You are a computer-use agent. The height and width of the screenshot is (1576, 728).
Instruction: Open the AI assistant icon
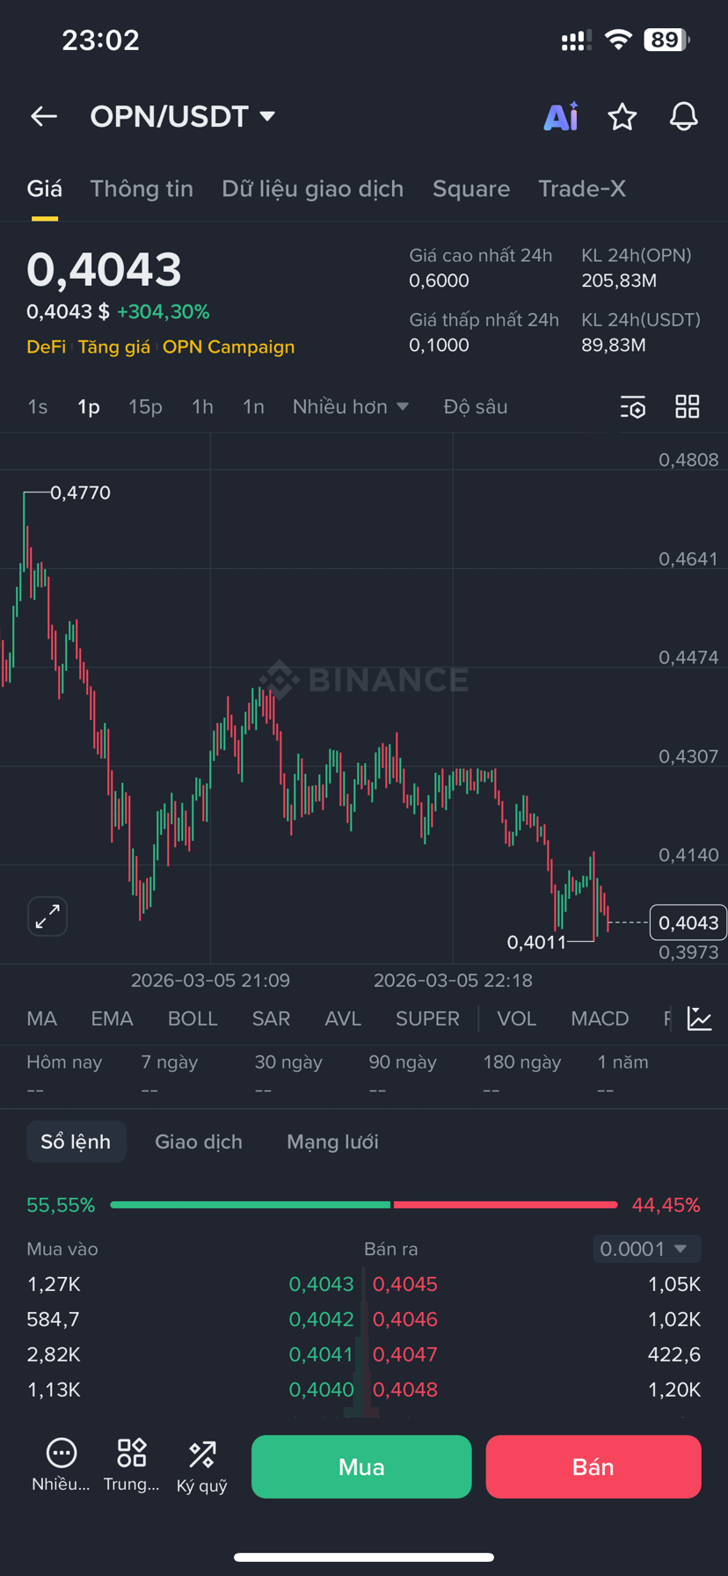coord(561,116)
